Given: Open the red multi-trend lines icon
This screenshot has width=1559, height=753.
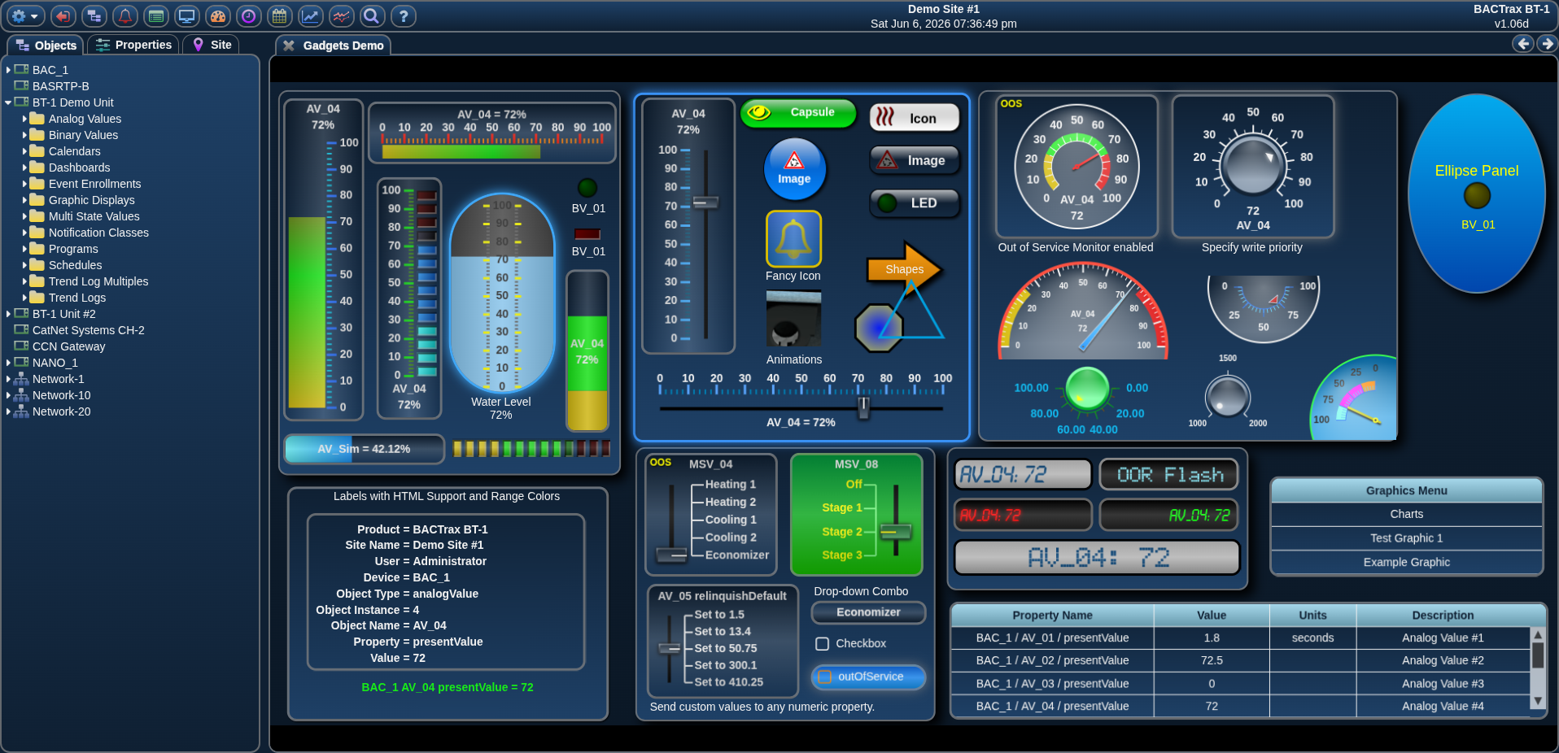Looking at the screenshot, I should 341,15.
